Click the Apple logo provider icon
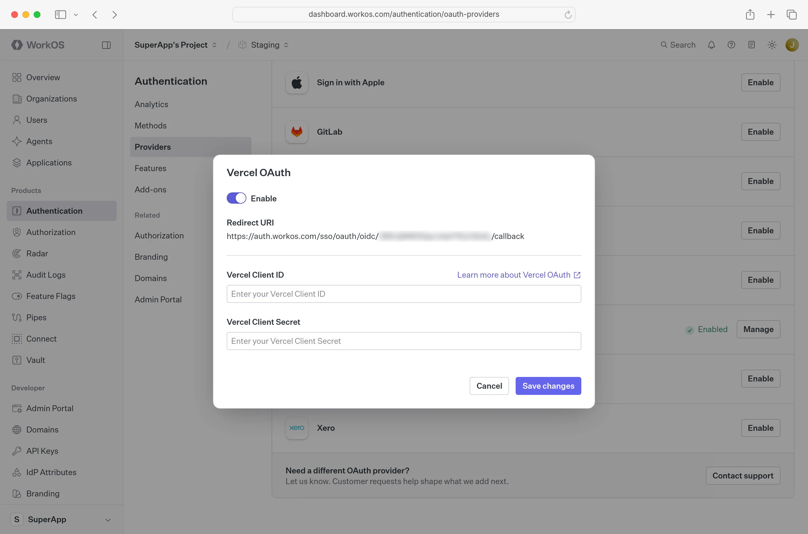Screen dimensions: 808x534 [297, 82]
